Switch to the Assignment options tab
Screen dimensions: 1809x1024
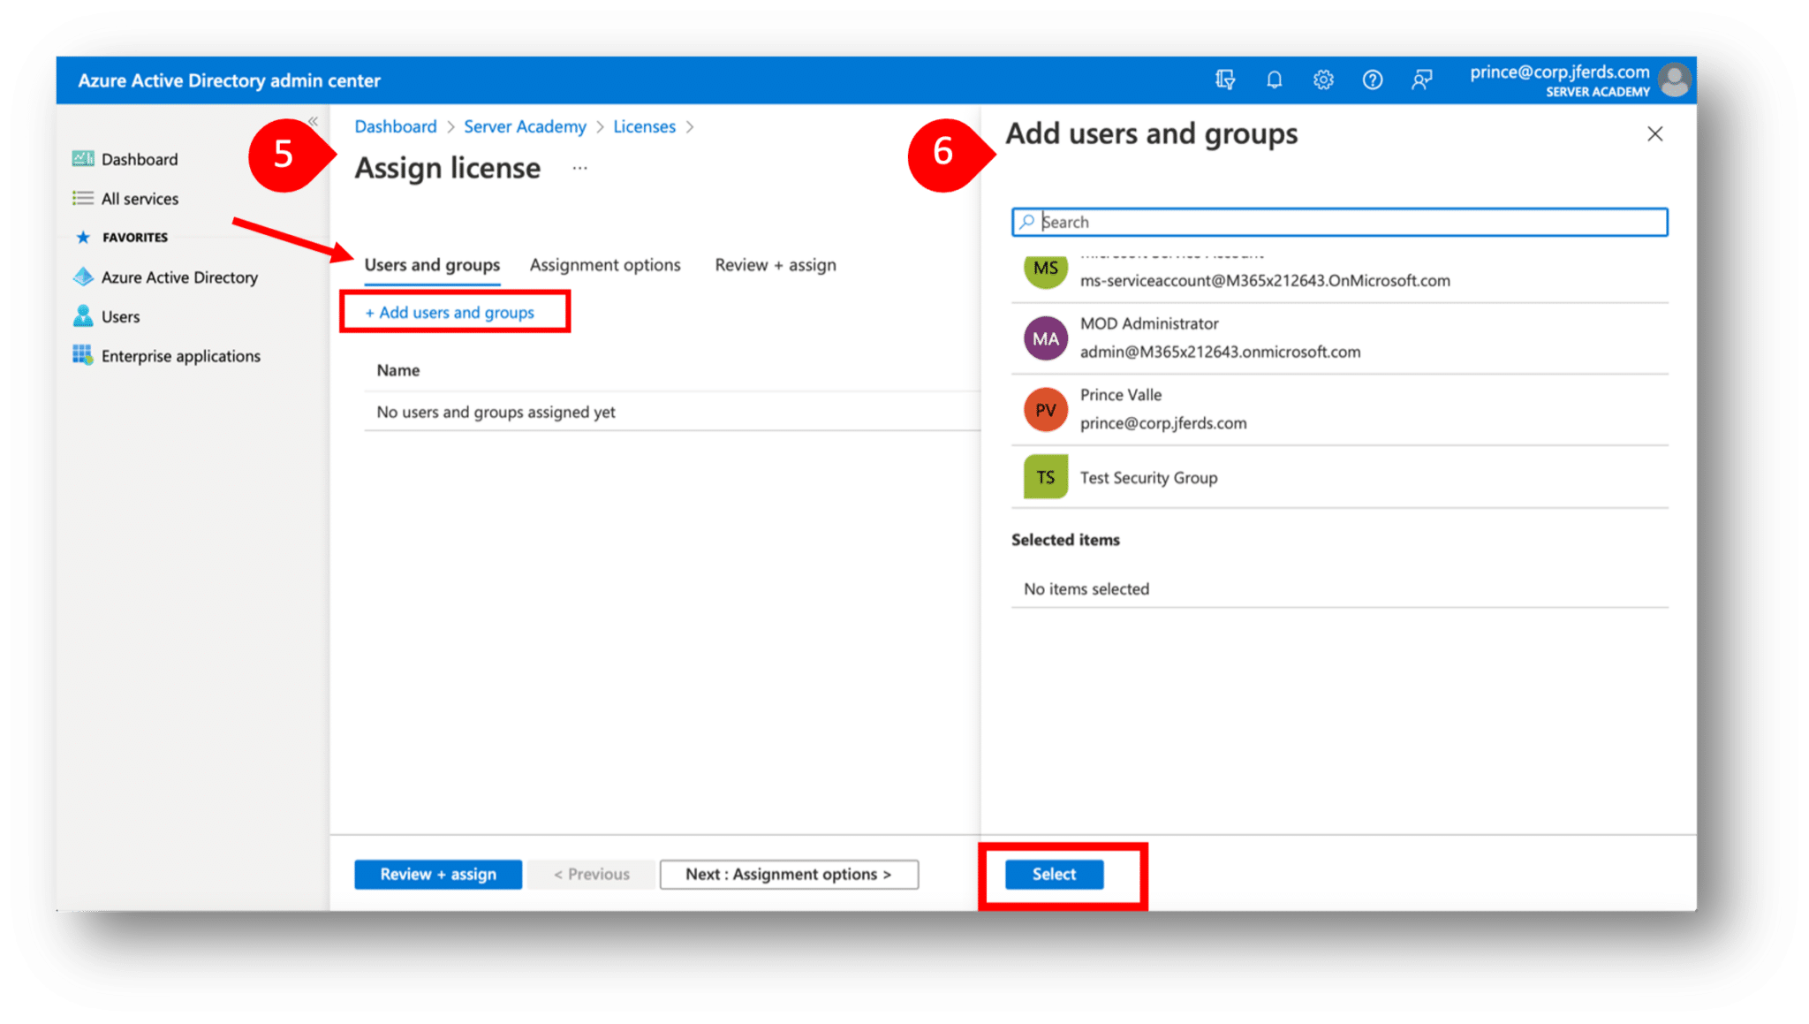tap(605, 265)
